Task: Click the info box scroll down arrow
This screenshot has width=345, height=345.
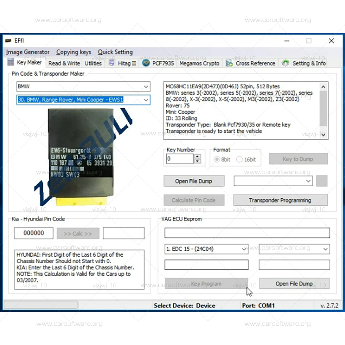Action: click(323, 135)
